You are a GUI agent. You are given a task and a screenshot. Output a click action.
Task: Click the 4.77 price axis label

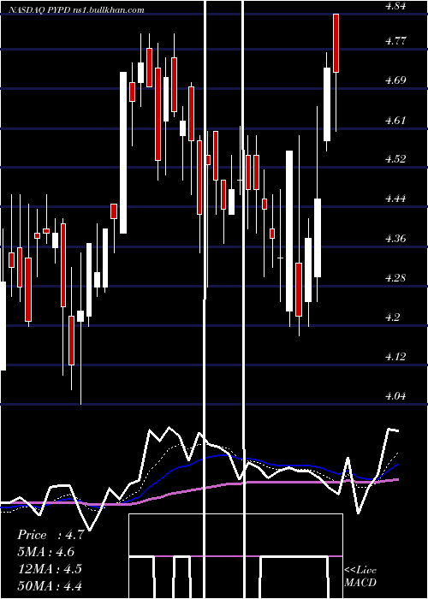(395, 41)
